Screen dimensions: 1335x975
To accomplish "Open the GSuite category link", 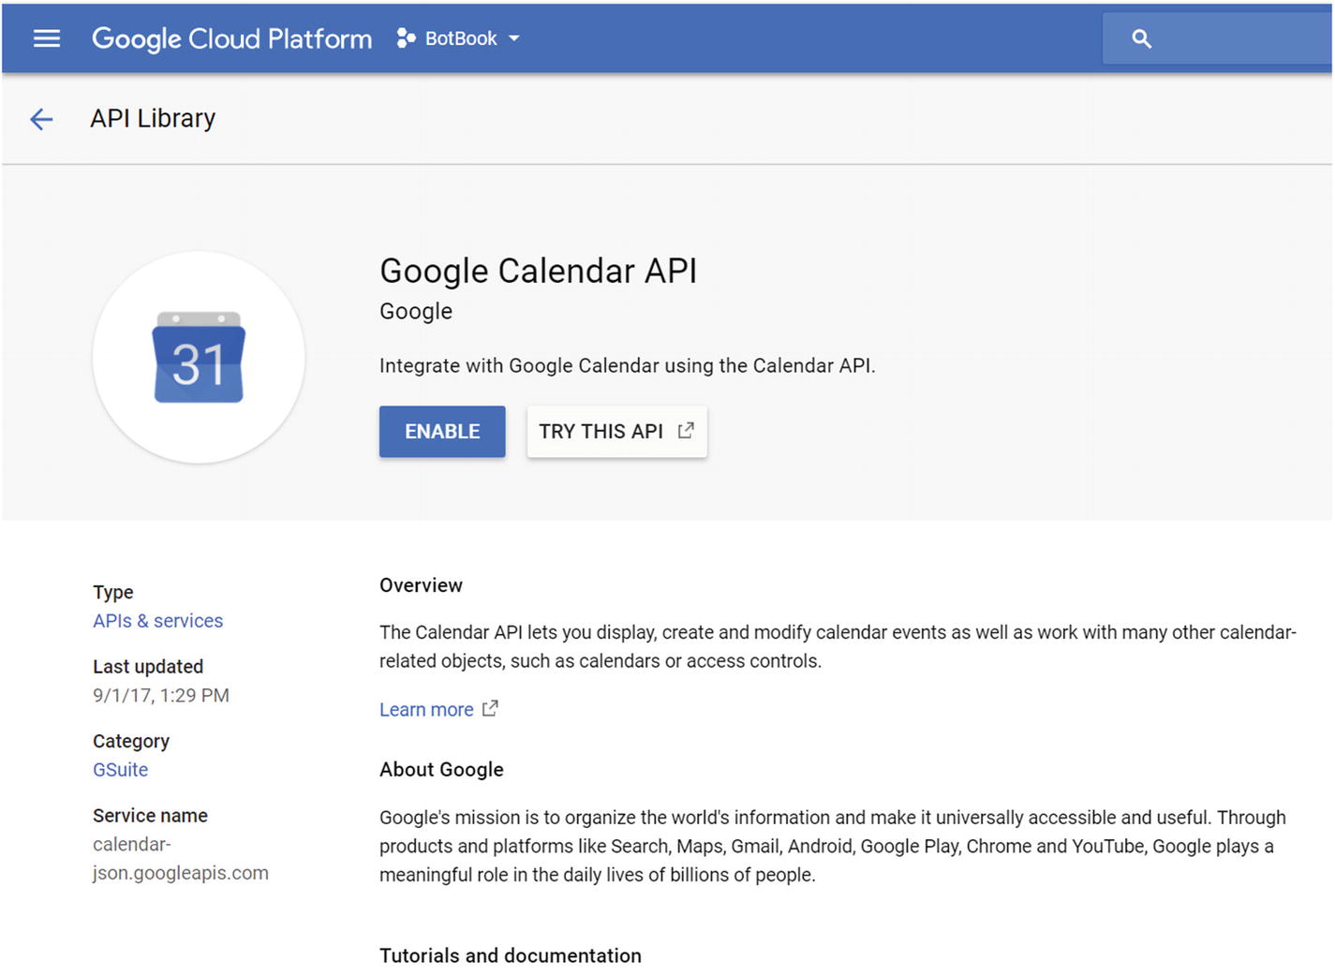I will tap(120, 770).
